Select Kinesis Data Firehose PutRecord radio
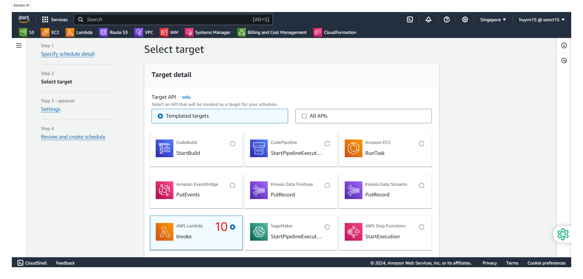Screen dimensions: 583x279 pyautogui.click(x=327, y=186)
